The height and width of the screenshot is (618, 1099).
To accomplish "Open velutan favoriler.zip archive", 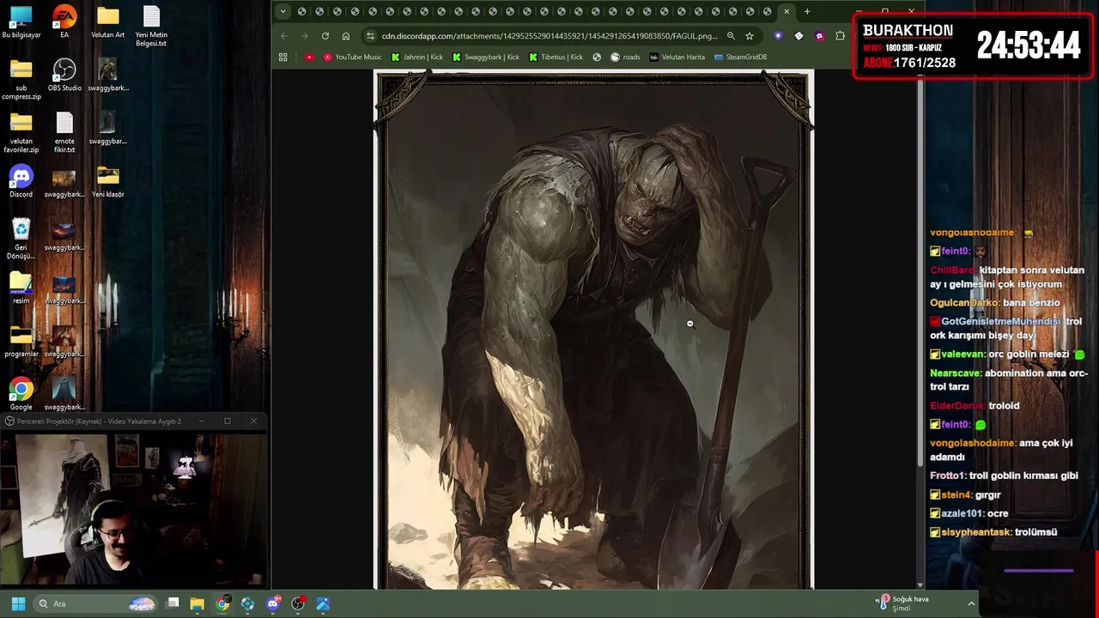I will [x=21, y=133].
